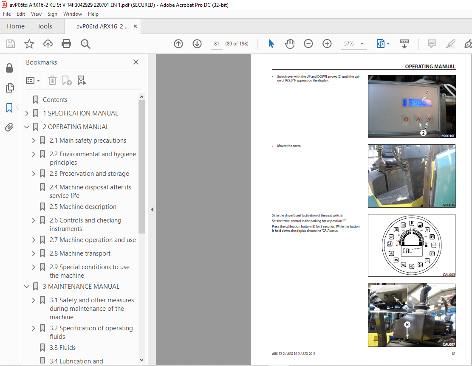Add document to favorites star
The image size is (472, 366).
click(x=29, y=44)
